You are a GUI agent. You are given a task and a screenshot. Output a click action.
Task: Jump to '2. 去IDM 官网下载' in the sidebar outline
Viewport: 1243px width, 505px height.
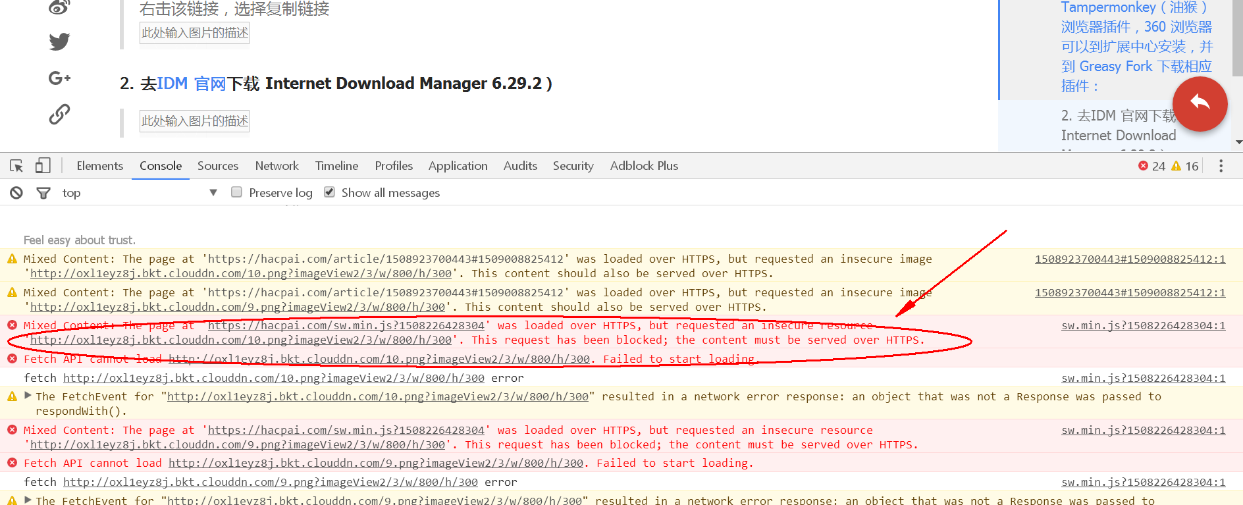[x=1119, y=126]
